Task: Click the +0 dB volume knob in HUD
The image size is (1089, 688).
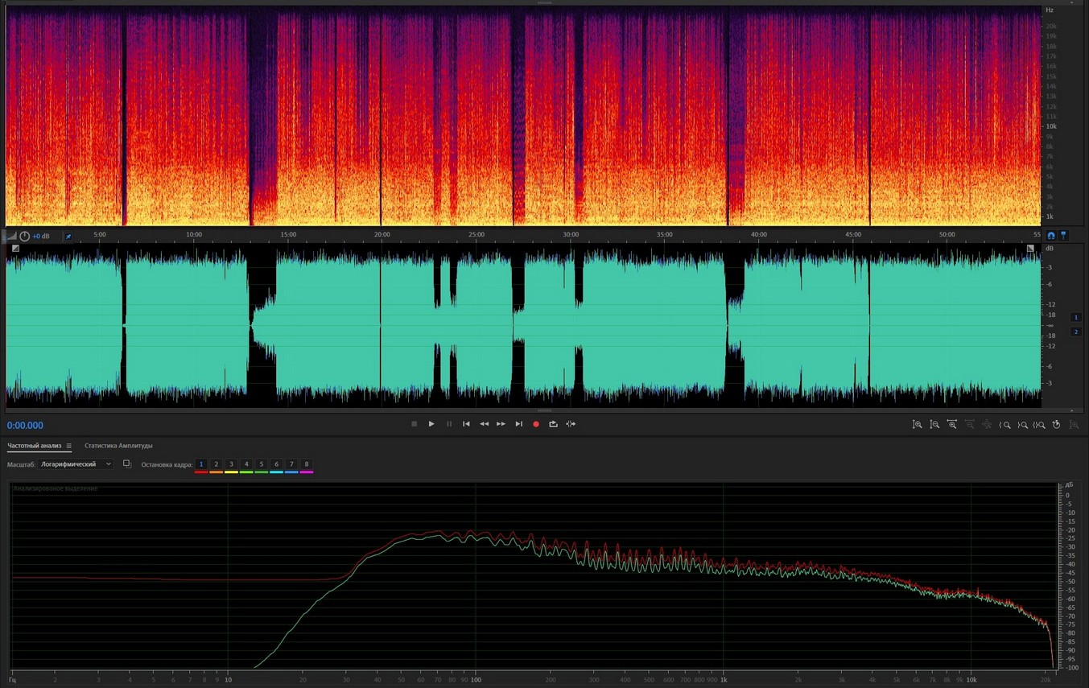Action: pos(25,236)
